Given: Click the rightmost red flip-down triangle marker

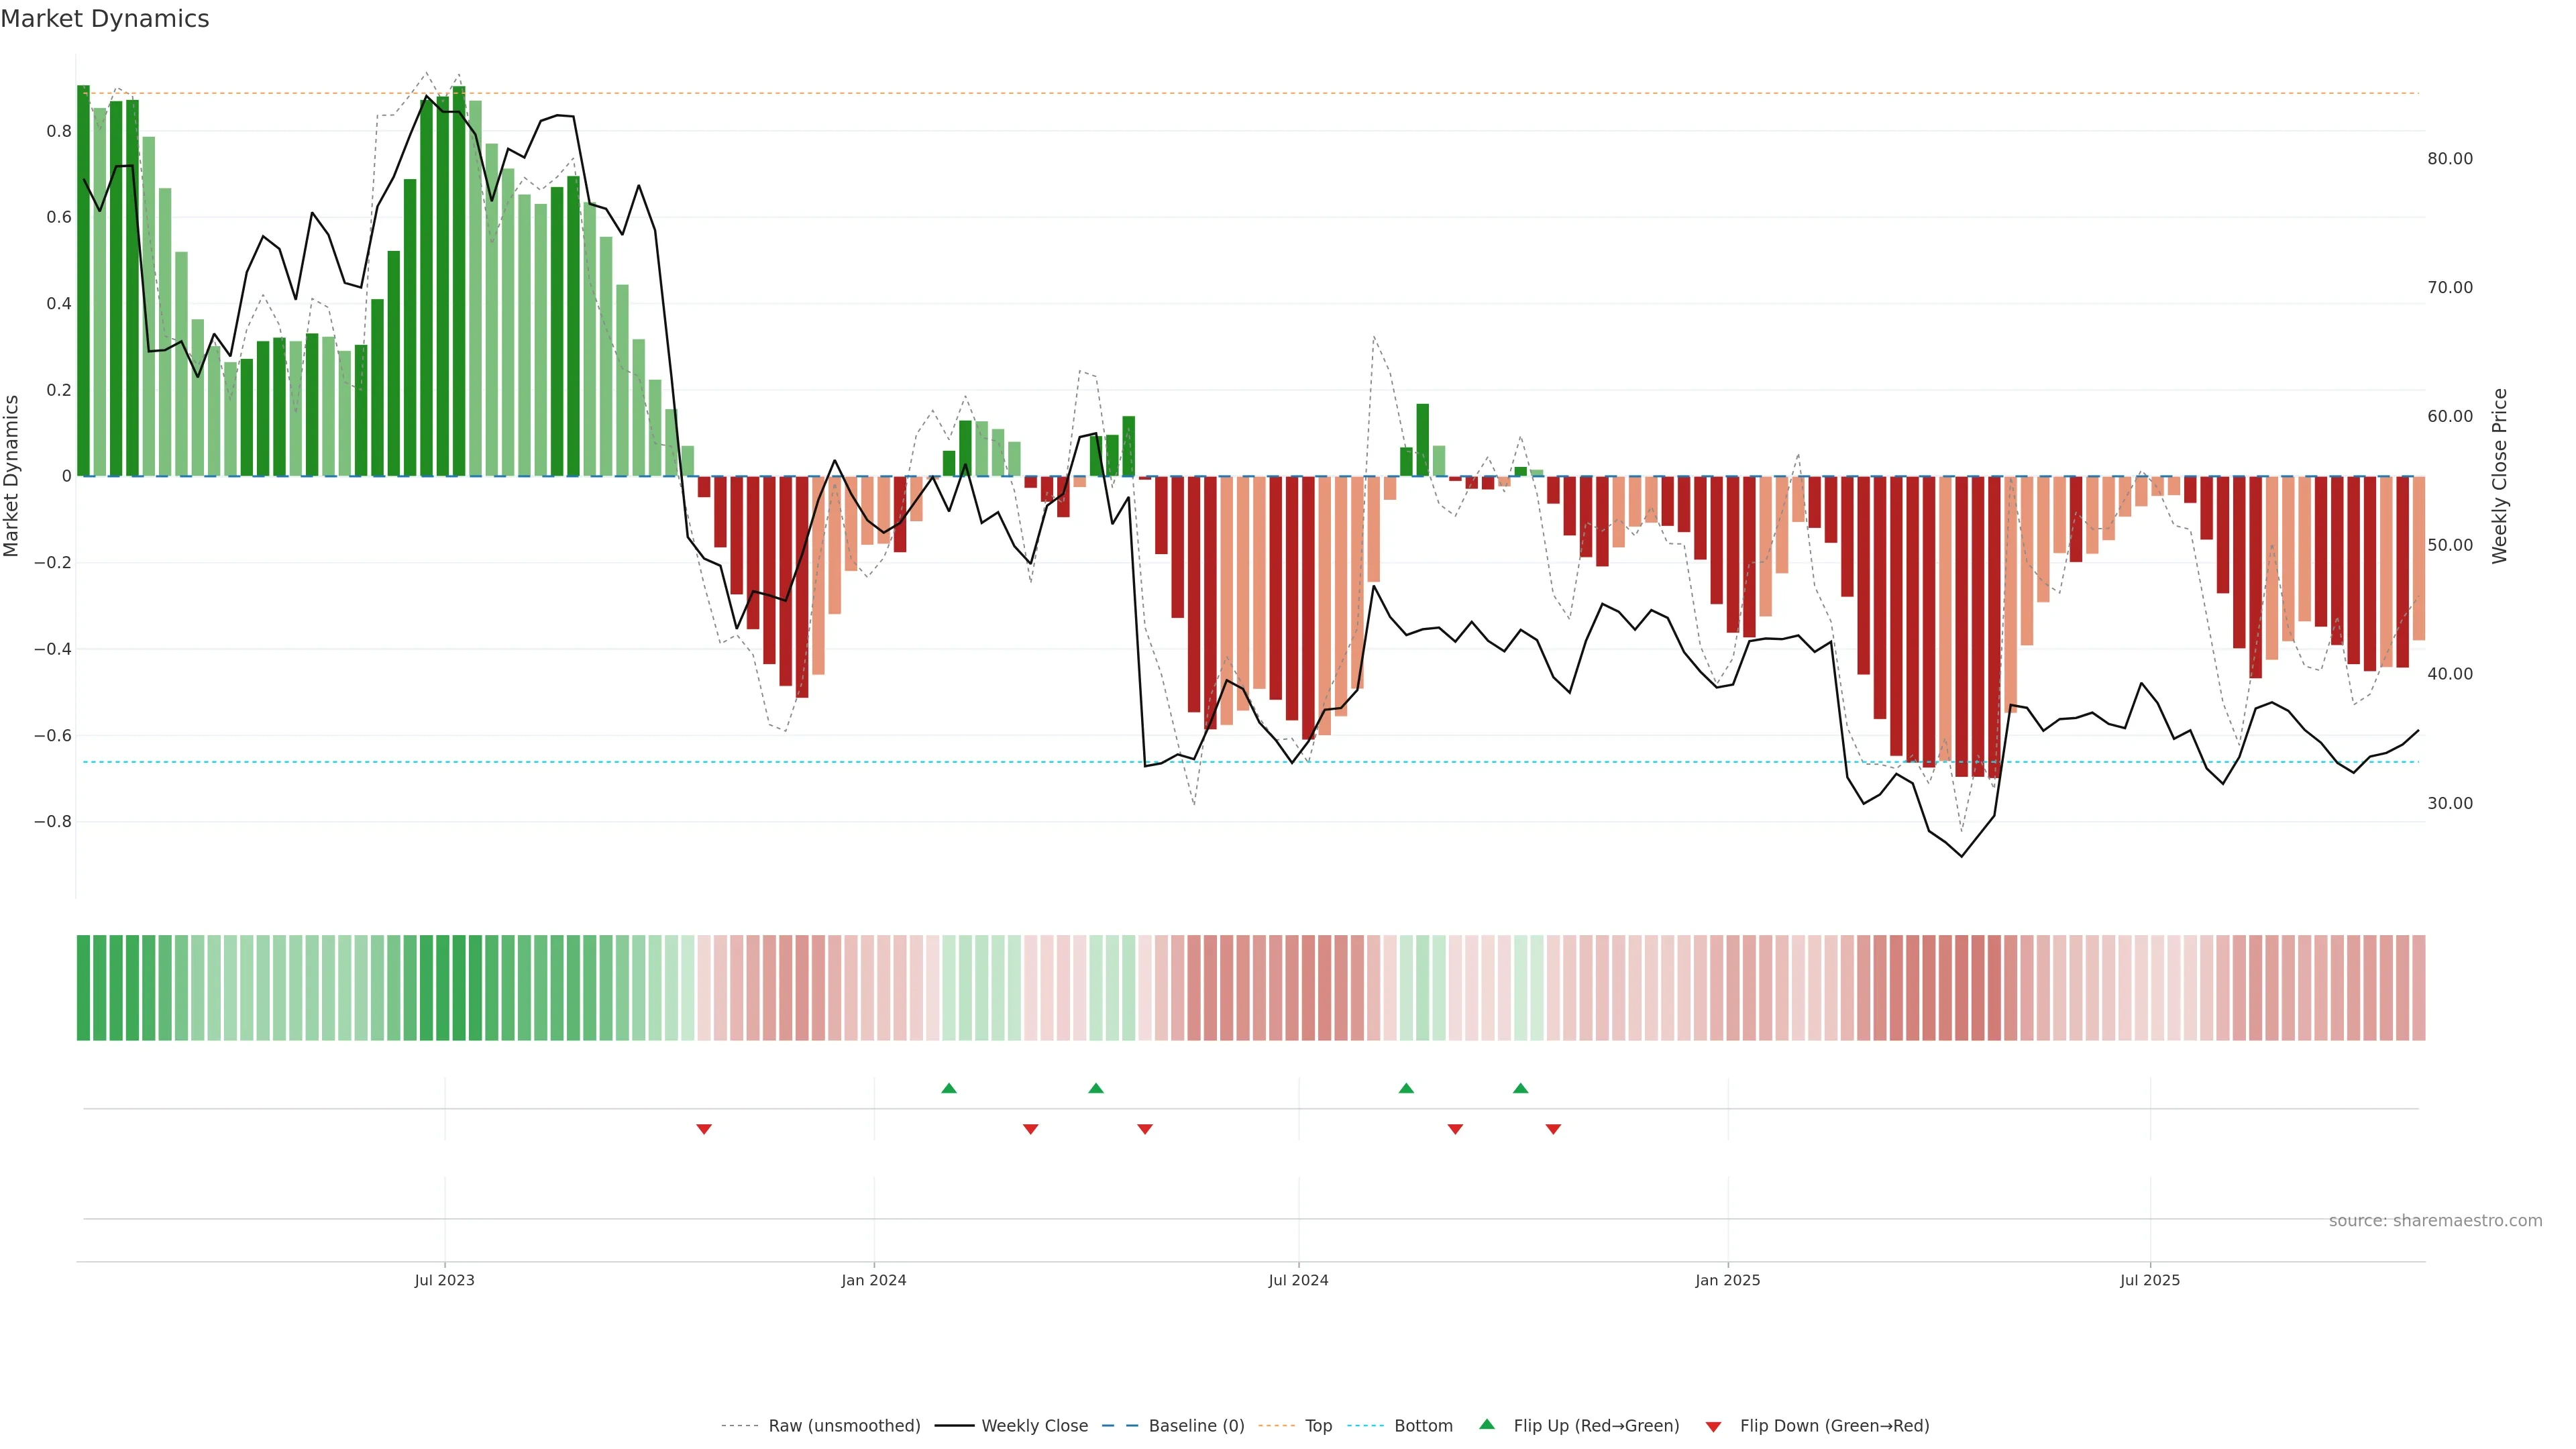Looking at the screenshot, I should pos(1553,1129).
